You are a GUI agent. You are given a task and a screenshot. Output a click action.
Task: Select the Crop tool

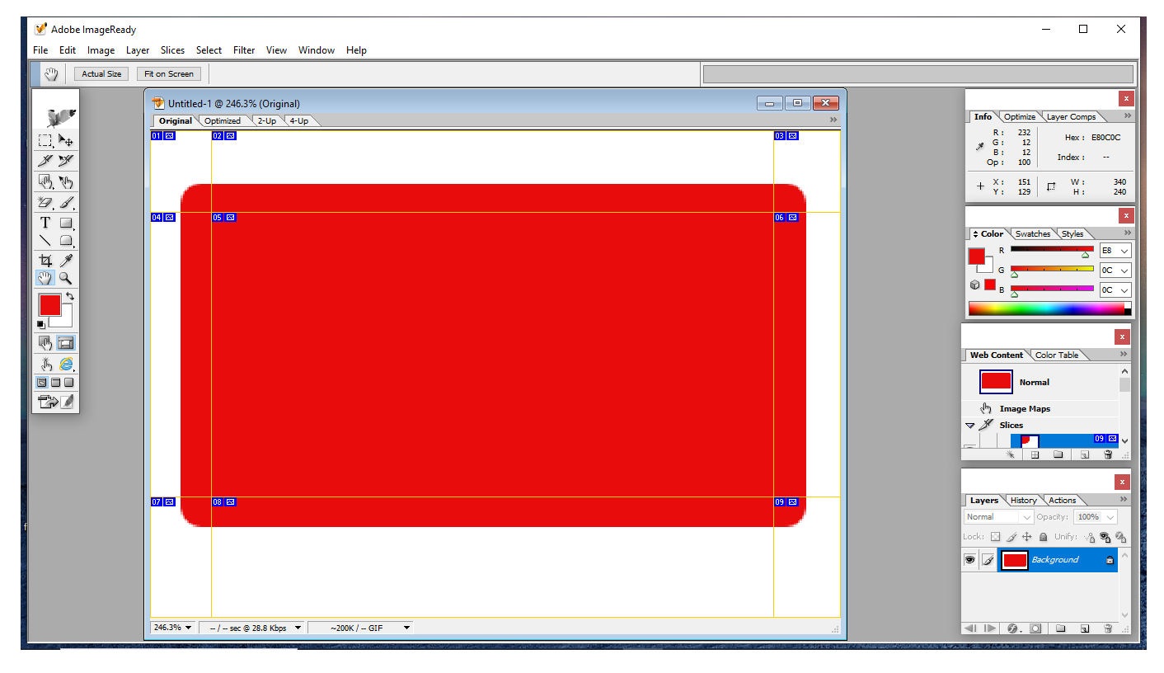45,261
